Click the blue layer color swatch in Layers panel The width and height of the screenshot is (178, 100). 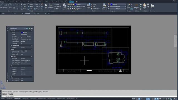(x=75, y=4)
